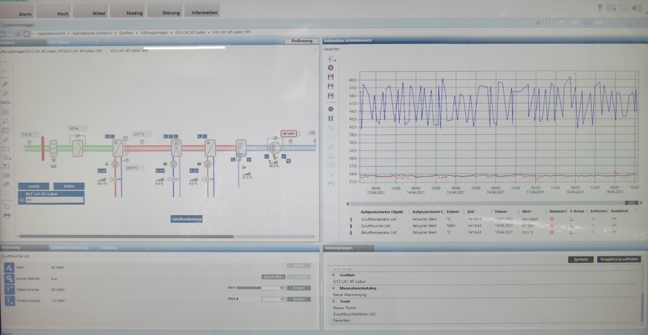Screen dimensions: 648x335
Task: Open the Zuluftfeuchtefühler LA1 trend link
Action: click(x=354, y=314)
